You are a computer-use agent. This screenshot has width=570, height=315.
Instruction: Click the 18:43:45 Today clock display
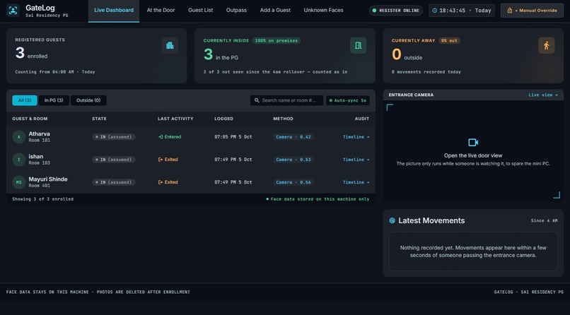click(x=462, y=11)
